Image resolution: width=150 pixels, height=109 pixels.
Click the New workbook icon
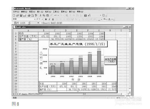[x=14, y=15]
